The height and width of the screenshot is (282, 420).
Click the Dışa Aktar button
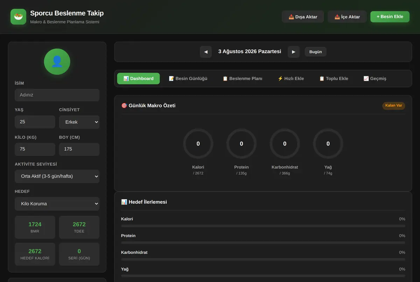303,17
